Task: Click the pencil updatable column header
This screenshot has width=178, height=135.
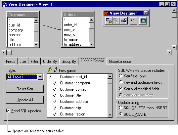Action: [56, 69]
